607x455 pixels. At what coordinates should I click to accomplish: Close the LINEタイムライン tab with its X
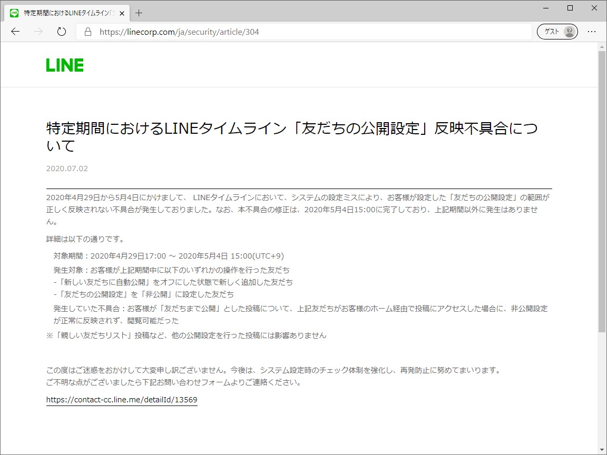(x=122, y=13)
